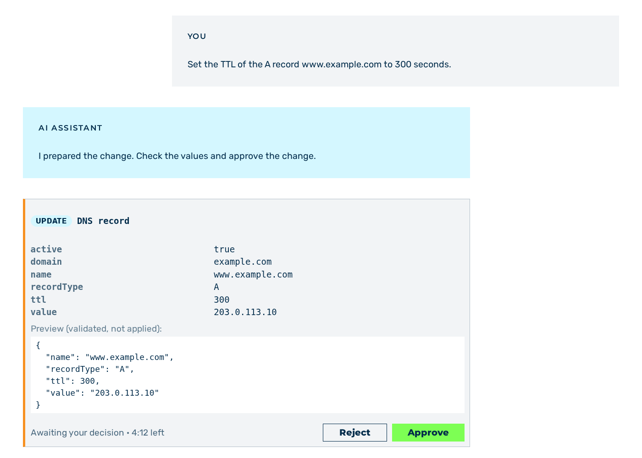Click the active value true
The image size is (642, 458).
click(x=224, y=249)
